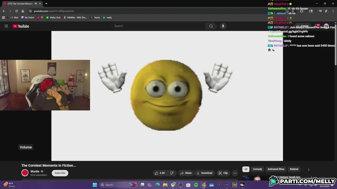
Task: Select the Related filter chip
Action: 294,169
